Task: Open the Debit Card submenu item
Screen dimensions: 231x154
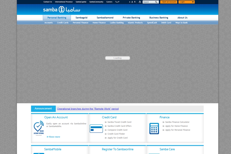Action: pos(166,23)
